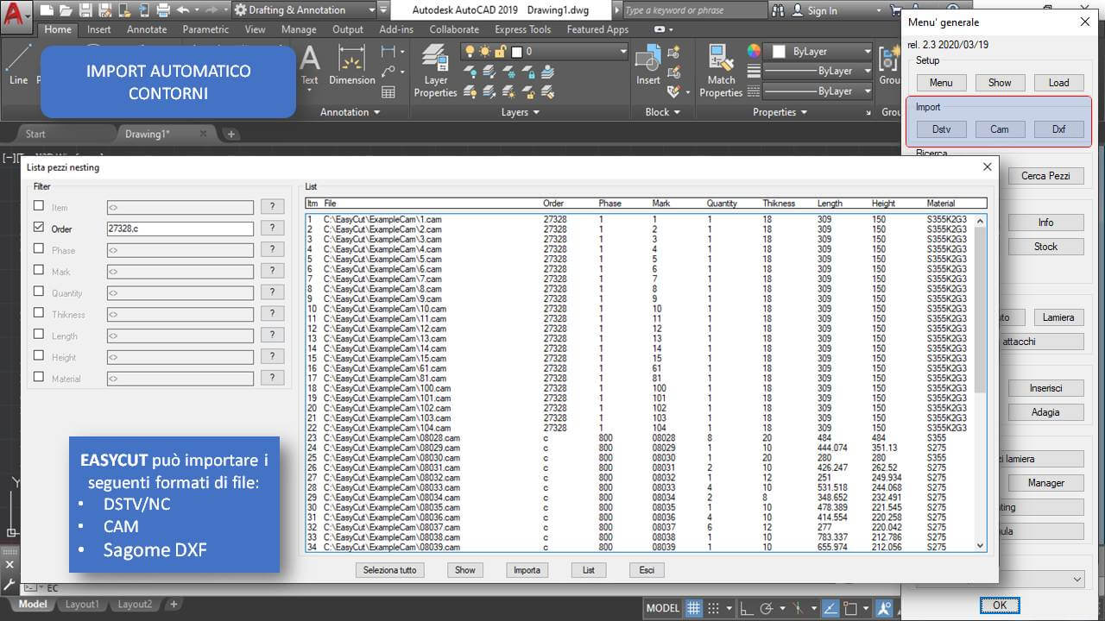
Task: Open the Home ribbon tab
Action: pyautogui.click(x=58, y=29)
